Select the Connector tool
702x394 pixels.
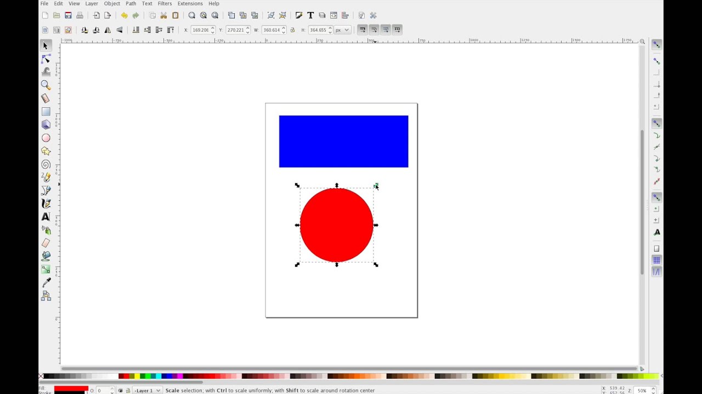(x=46, y=296)
